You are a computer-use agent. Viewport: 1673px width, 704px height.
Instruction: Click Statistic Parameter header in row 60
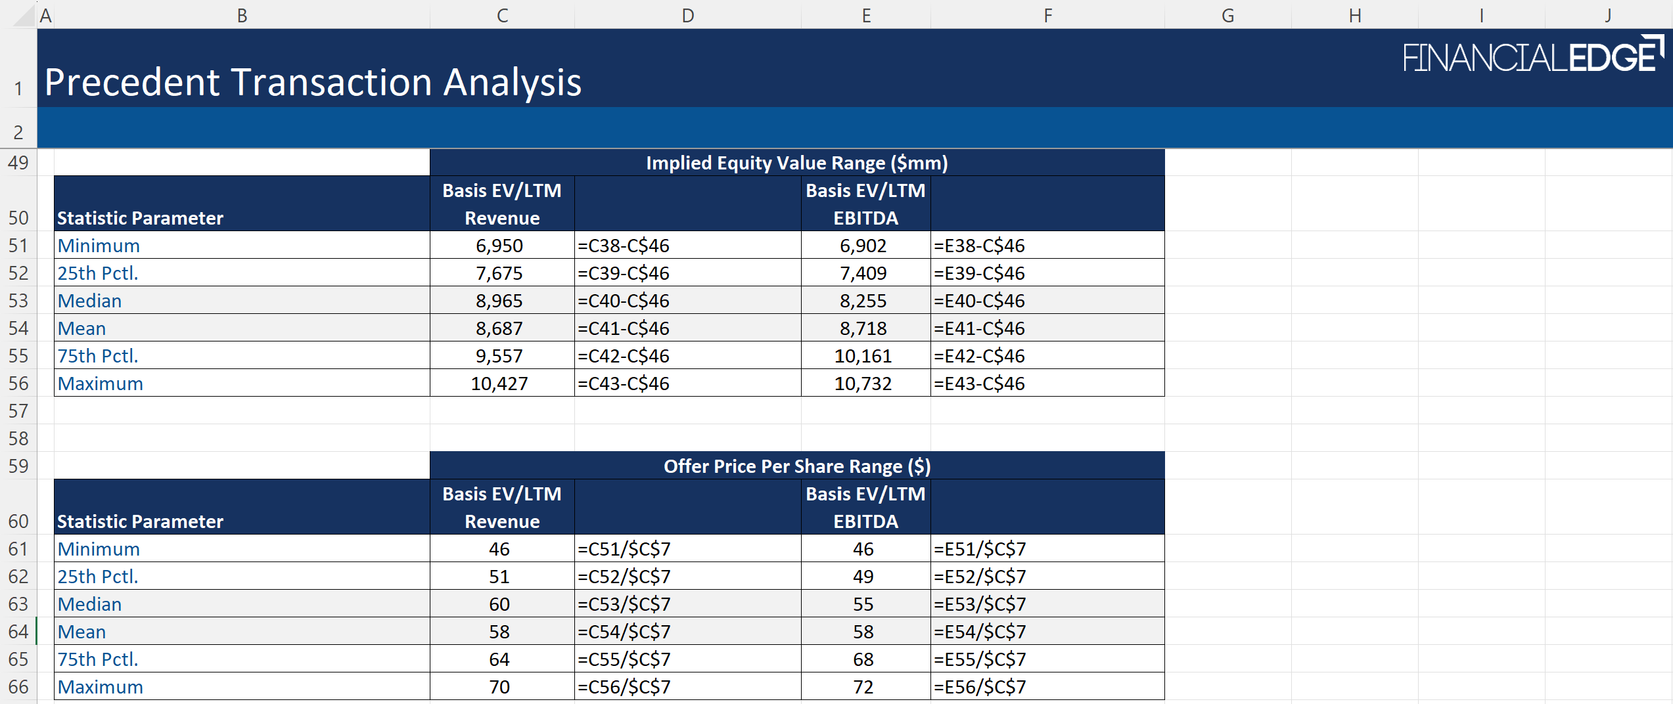(141, 521)
